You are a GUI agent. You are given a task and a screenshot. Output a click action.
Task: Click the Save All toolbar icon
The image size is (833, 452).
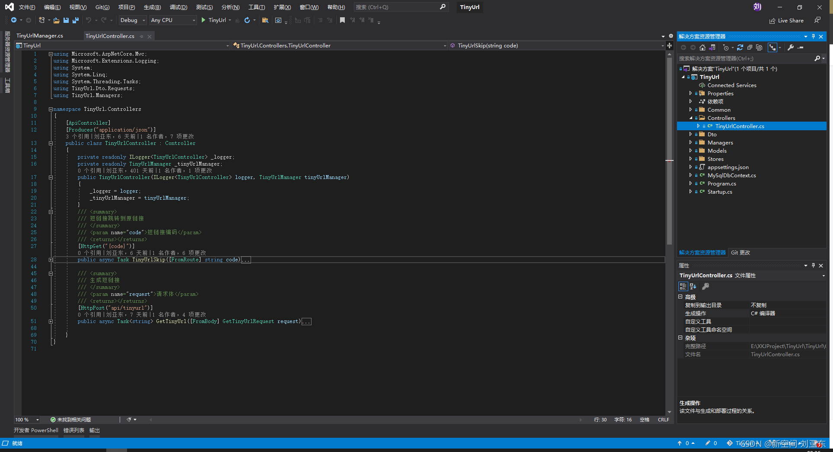[x=75, y=20]
